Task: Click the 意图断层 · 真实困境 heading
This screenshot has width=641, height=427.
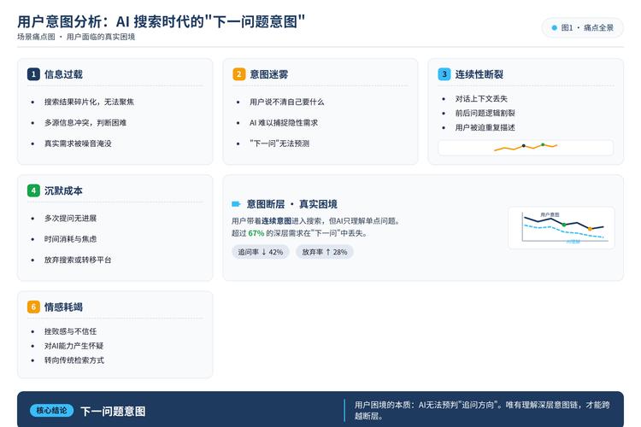Action: click(292, 204)
